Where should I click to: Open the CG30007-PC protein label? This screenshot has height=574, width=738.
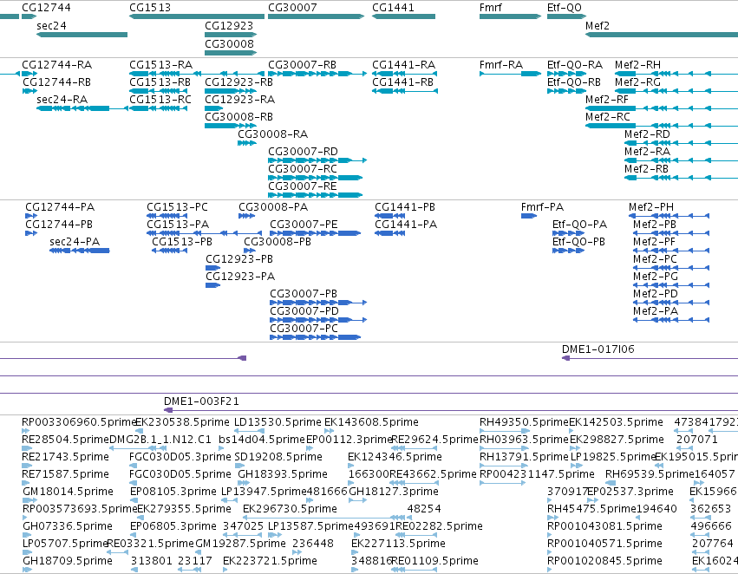(x=304, y=328)
